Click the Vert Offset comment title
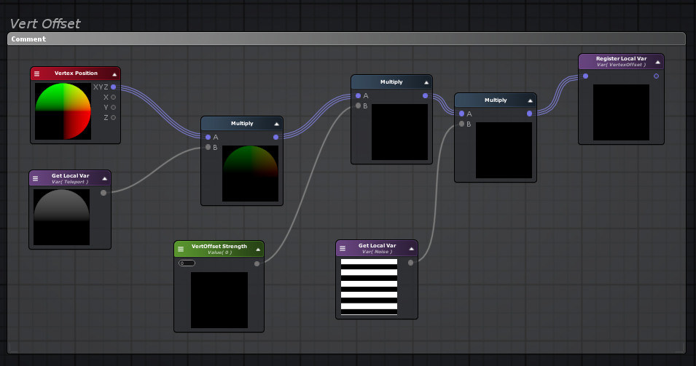This screenshot has height=366, width=696. [45, 23]
